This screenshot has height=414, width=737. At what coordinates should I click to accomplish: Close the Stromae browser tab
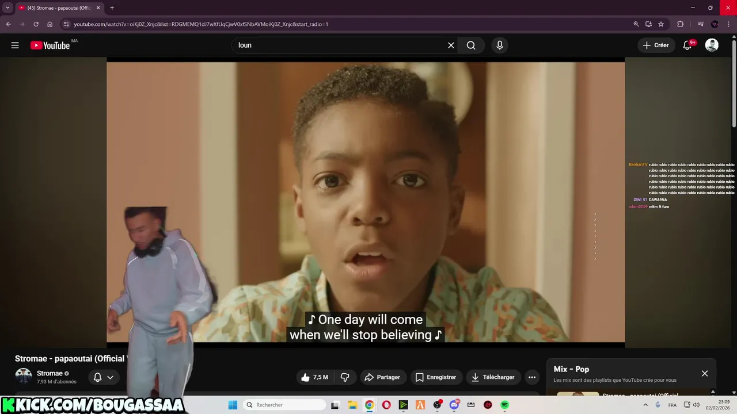click(98, 8)
